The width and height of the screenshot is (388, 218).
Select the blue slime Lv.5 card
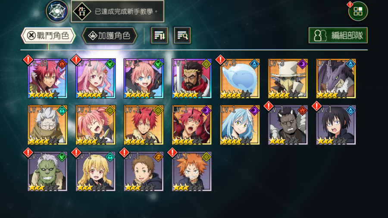[x=240, y=78]
